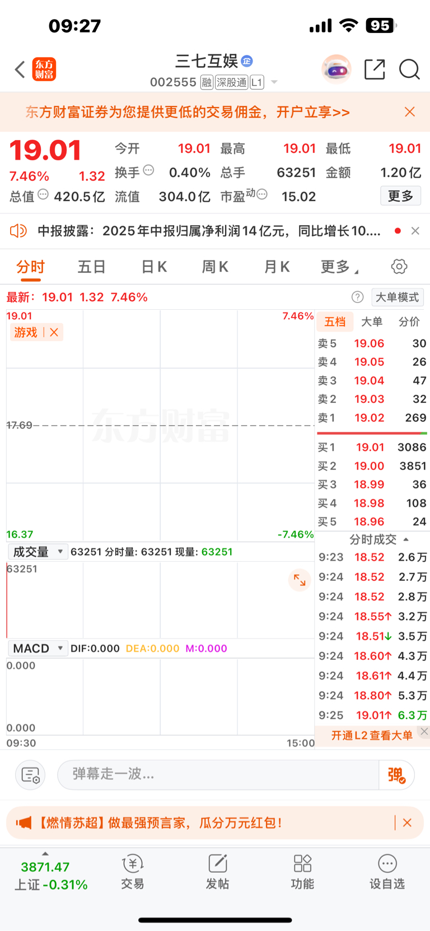
Task: Select the 大单 tab
Action: (x=372, y=322)
